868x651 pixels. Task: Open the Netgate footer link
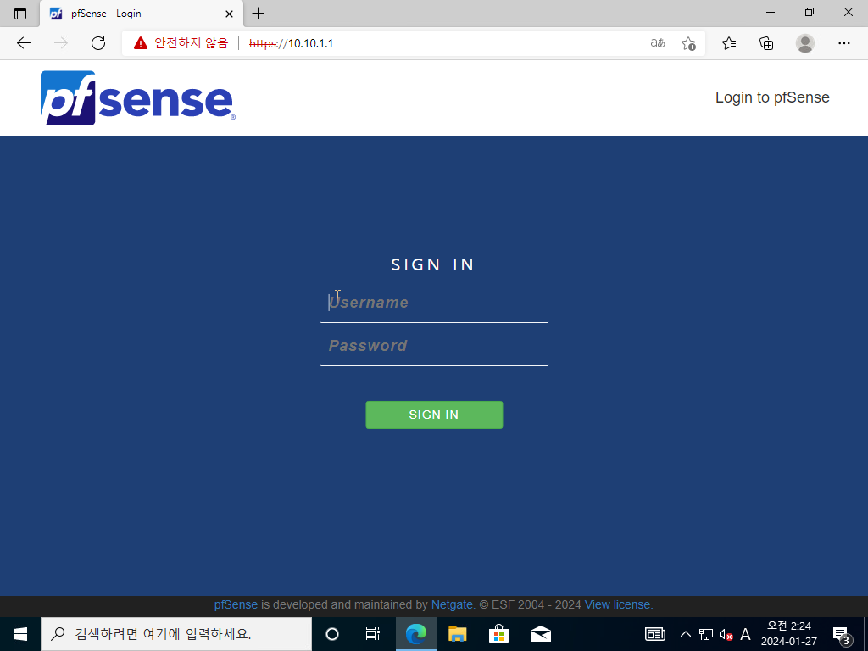point(452,604)
